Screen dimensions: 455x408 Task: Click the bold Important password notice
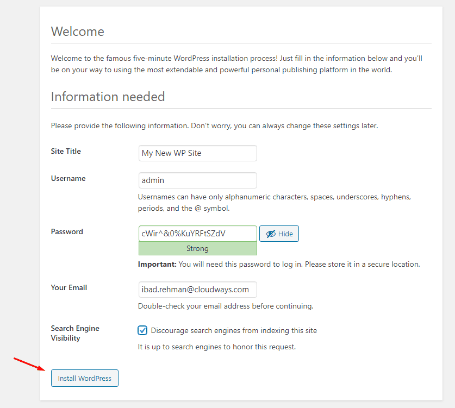tap(279, 265)
